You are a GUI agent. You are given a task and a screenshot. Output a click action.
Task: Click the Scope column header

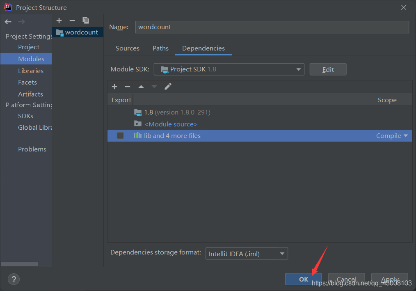pos(393,100)
